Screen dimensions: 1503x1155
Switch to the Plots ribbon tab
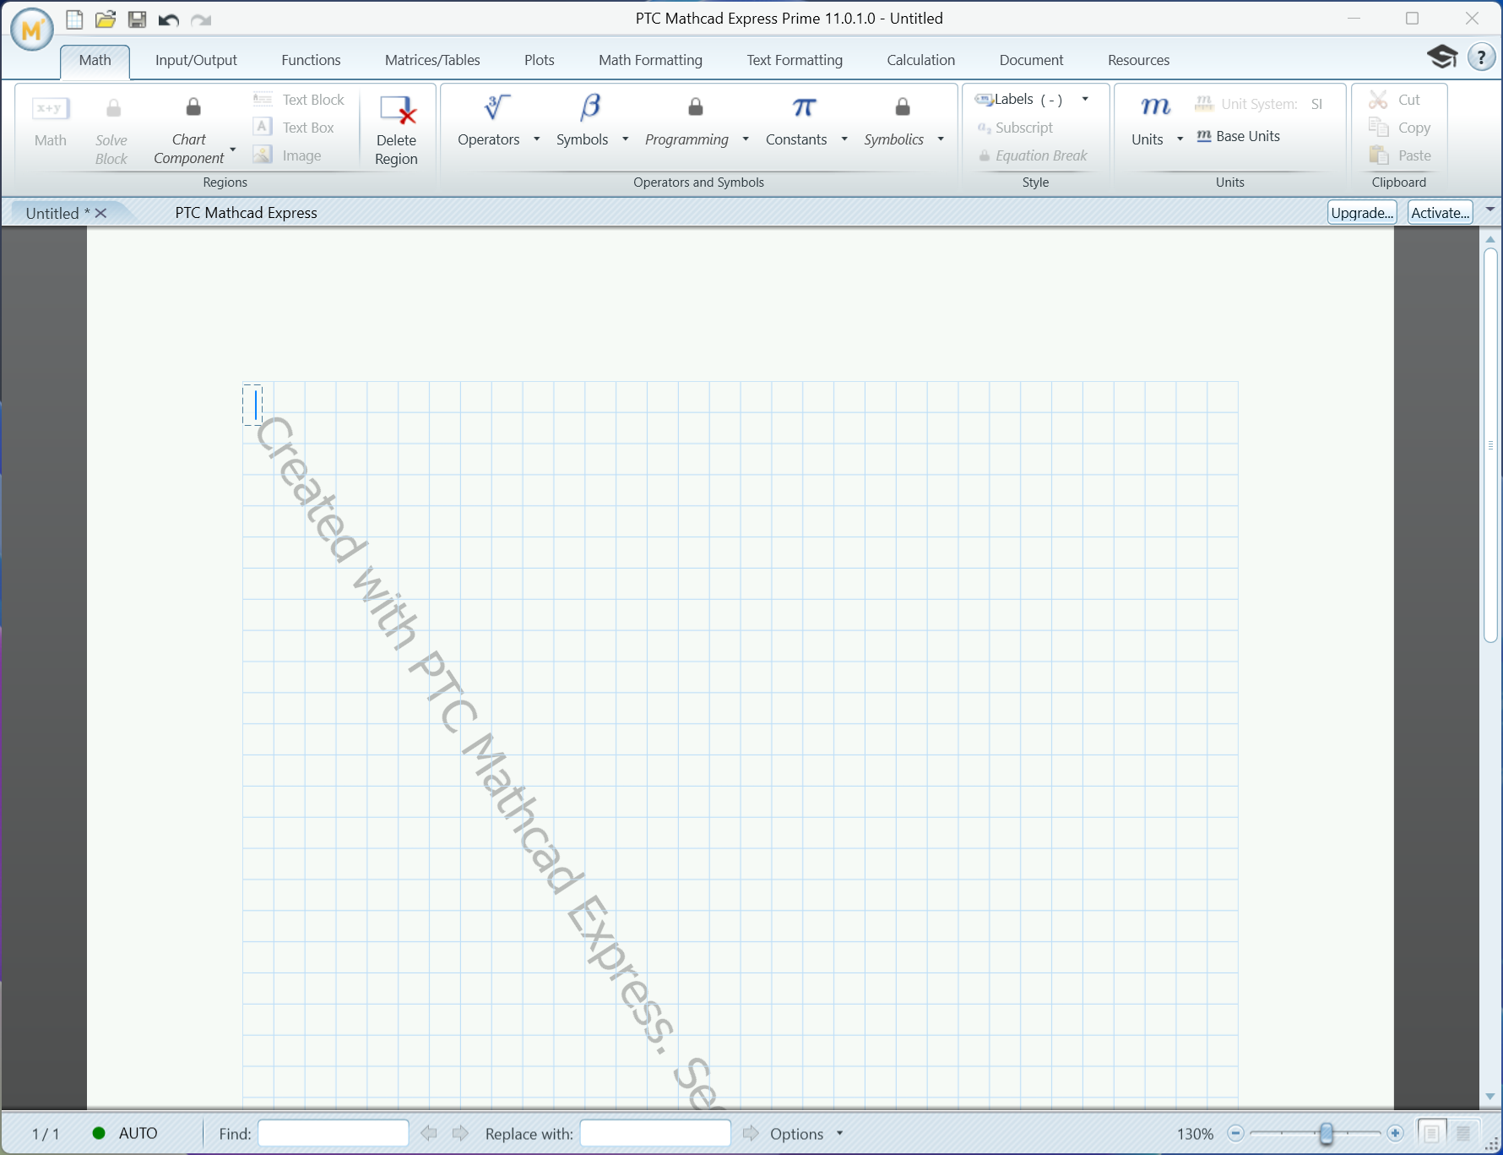tap(539, 59)
